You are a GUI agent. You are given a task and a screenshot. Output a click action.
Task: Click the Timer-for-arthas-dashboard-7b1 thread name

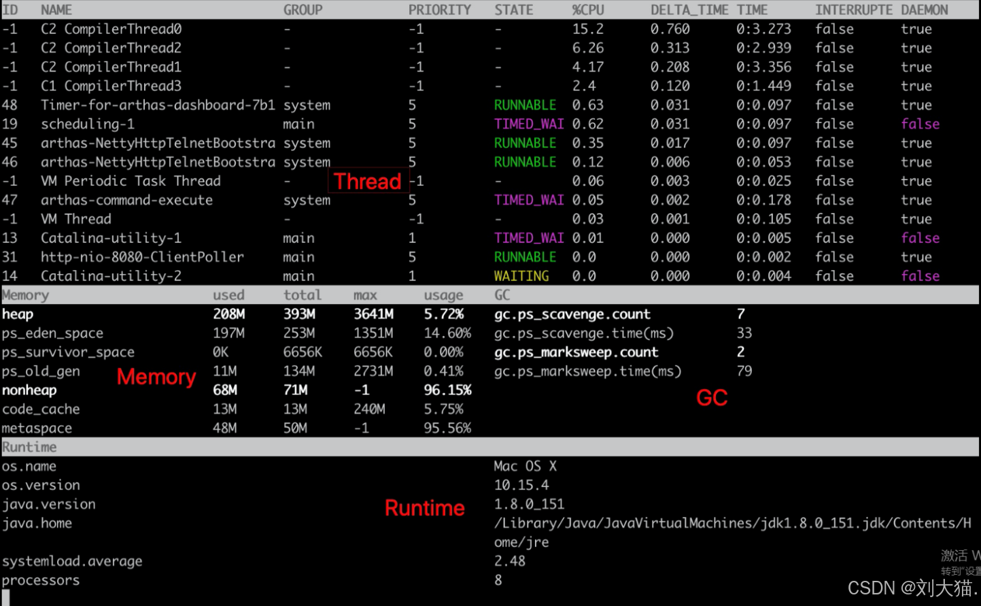tap(158, 105)
